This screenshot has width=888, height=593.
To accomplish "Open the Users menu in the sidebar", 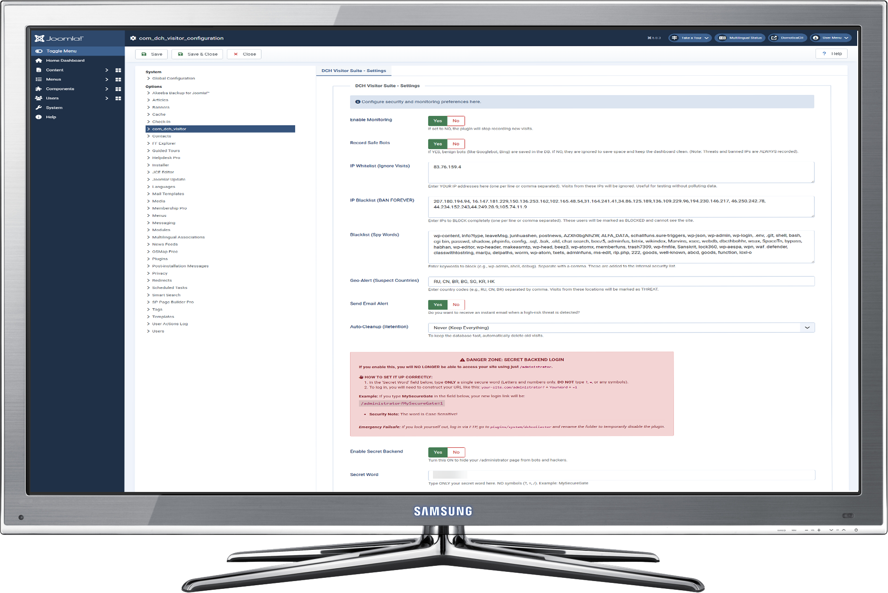I will [x=52, y=98].
